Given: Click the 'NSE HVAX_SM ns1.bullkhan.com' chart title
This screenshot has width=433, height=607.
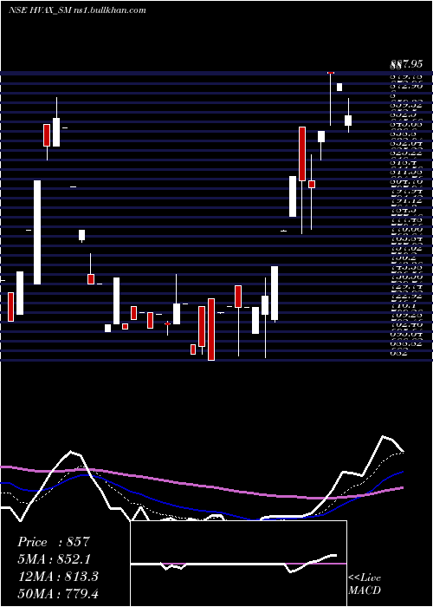Looking at the screenshot, I should pos(77,10).
